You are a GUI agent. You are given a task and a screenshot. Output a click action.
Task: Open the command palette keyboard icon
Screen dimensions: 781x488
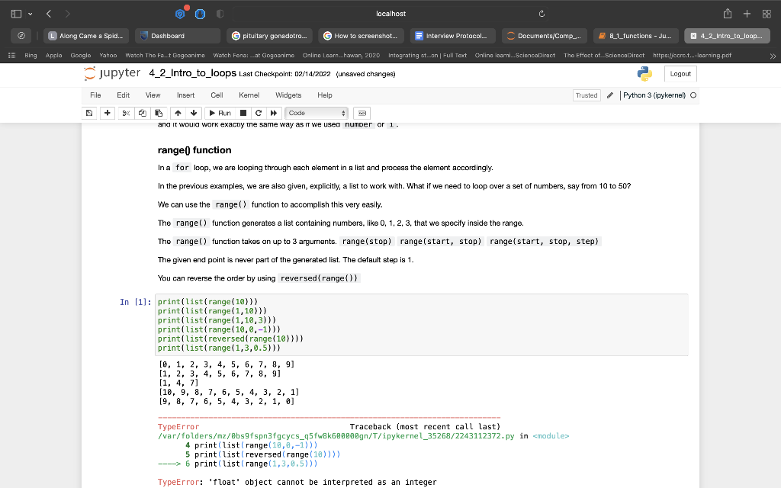pyautogui.click(x=362, y=113)
